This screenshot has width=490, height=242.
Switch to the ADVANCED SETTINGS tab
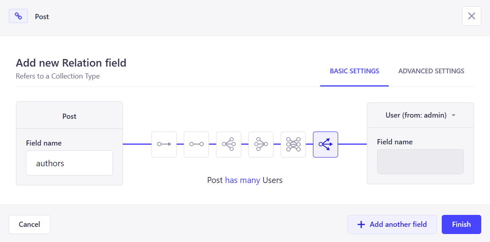[431, 71]
